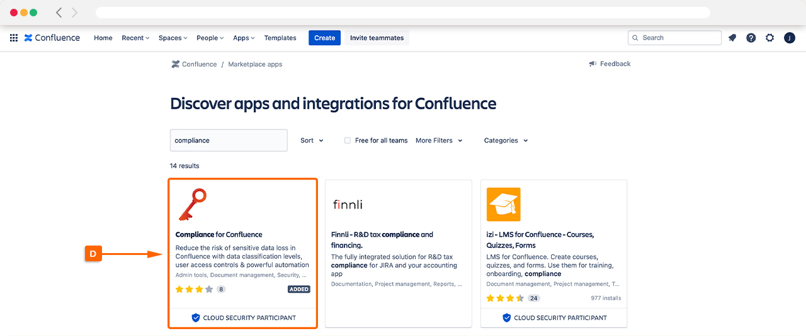Expand the Sort dropdown
The width and height of the screenshot is (806, 336).
pyautogui.click(x=312, y=141)
